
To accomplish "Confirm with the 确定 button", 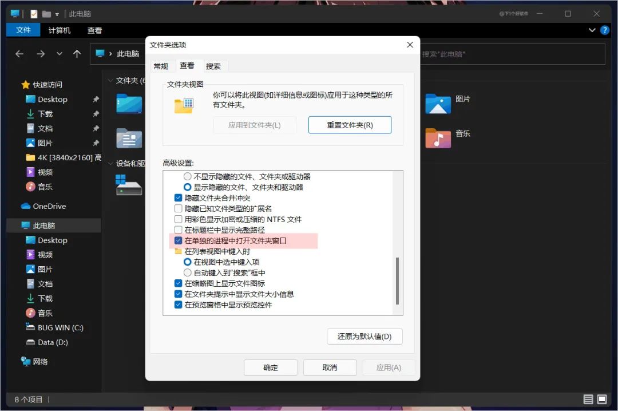I will [x=270, y=367].
